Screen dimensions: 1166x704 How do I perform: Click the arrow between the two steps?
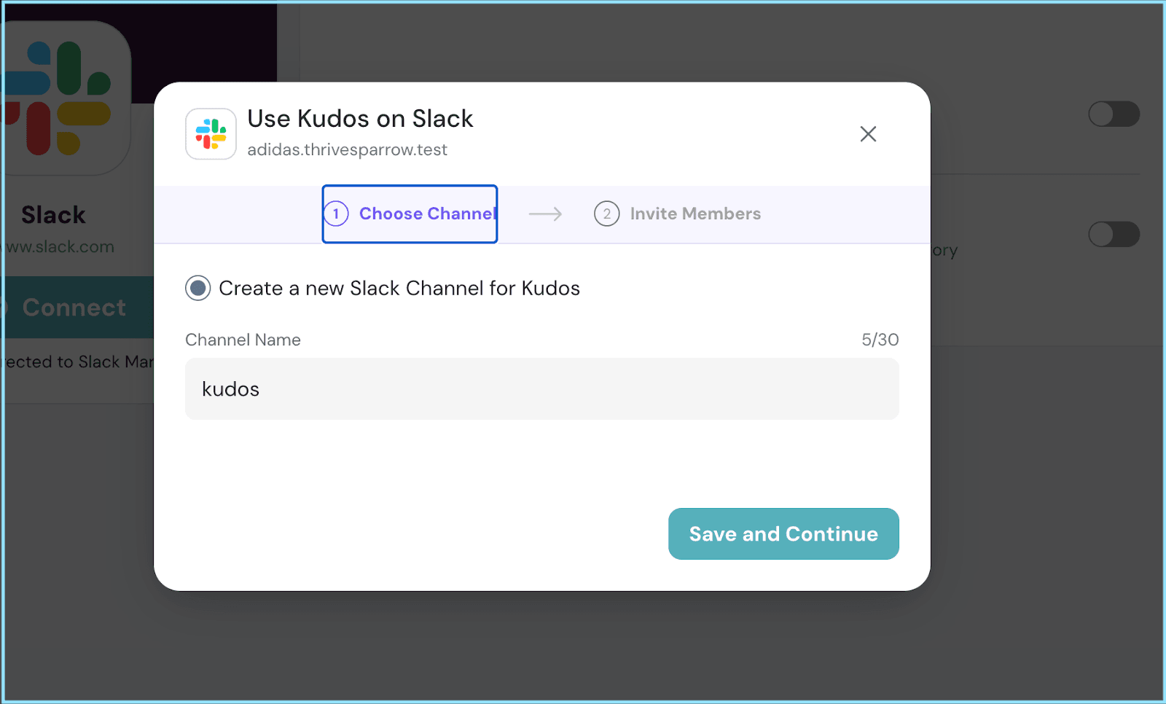pos(545,214)
